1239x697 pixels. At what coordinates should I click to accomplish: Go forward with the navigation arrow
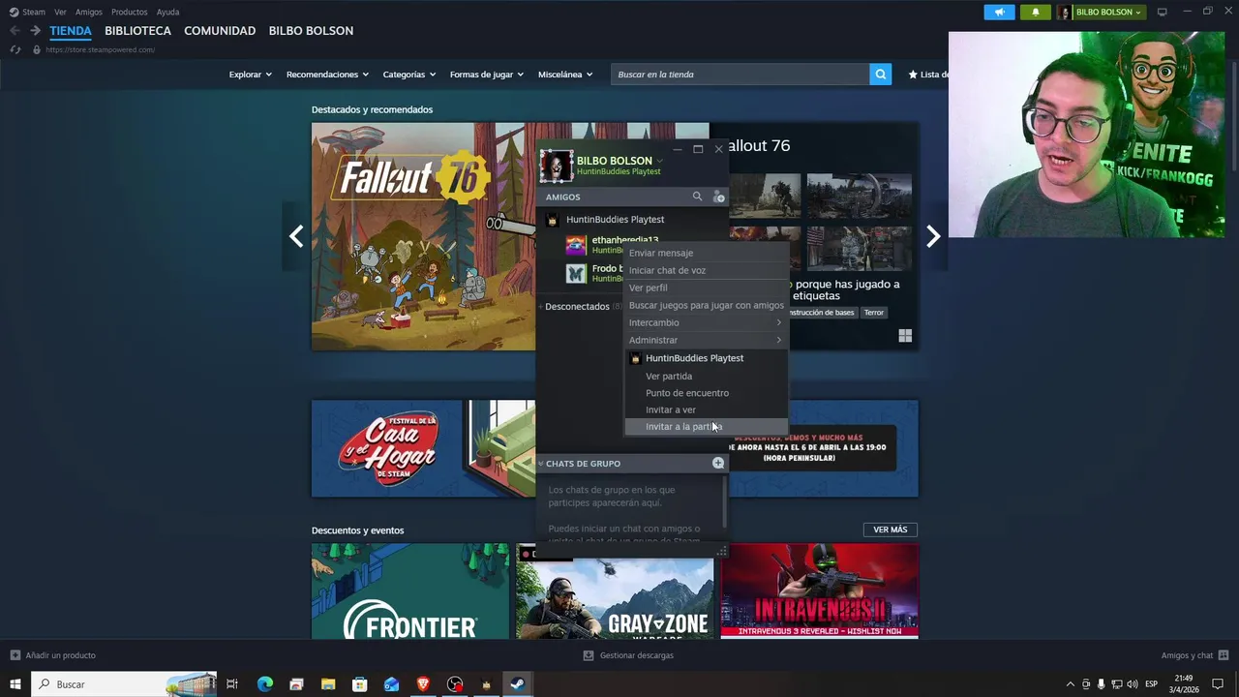[x=35, y=31]
